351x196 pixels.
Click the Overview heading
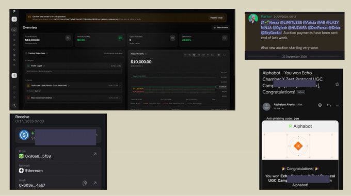coord(30,27)
